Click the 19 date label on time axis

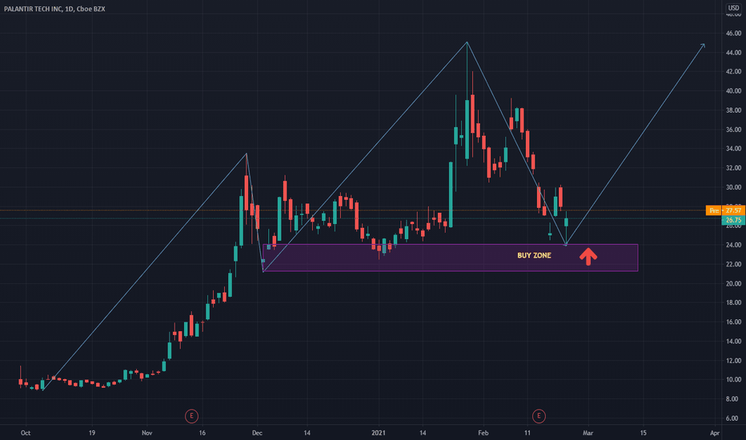click(92, 433)
